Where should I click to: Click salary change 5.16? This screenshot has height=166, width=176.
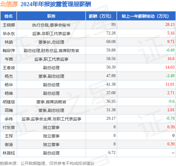point(171,33)
